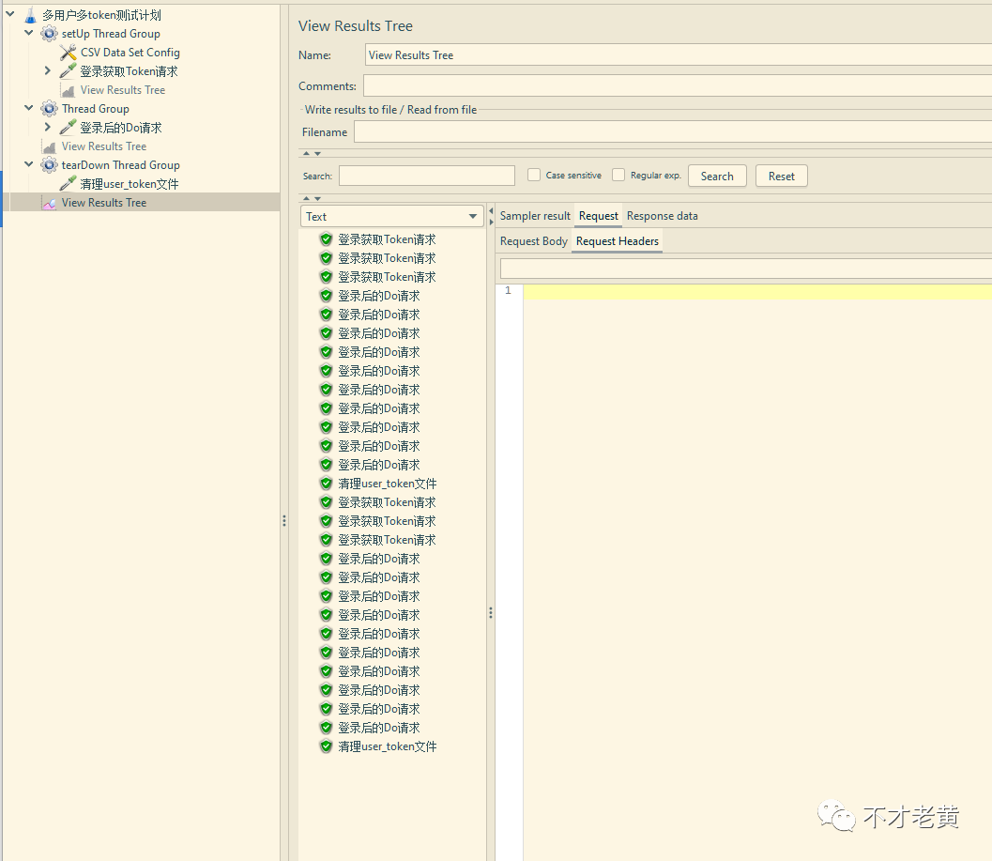Click the tearDown Thread Group gear icon
Viewport: 992px width, 861px height.
point(49,165)
